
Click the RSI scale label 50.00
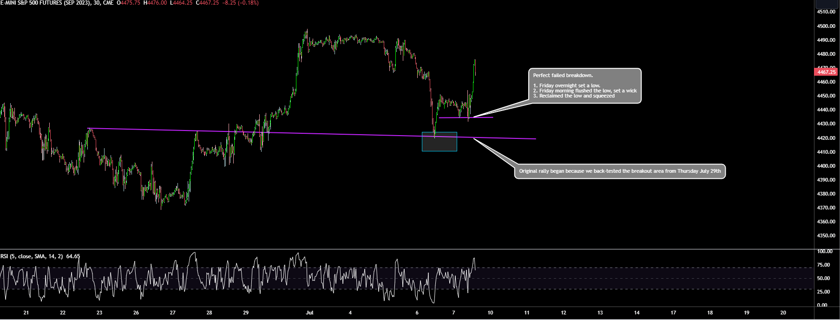point(823,278)
